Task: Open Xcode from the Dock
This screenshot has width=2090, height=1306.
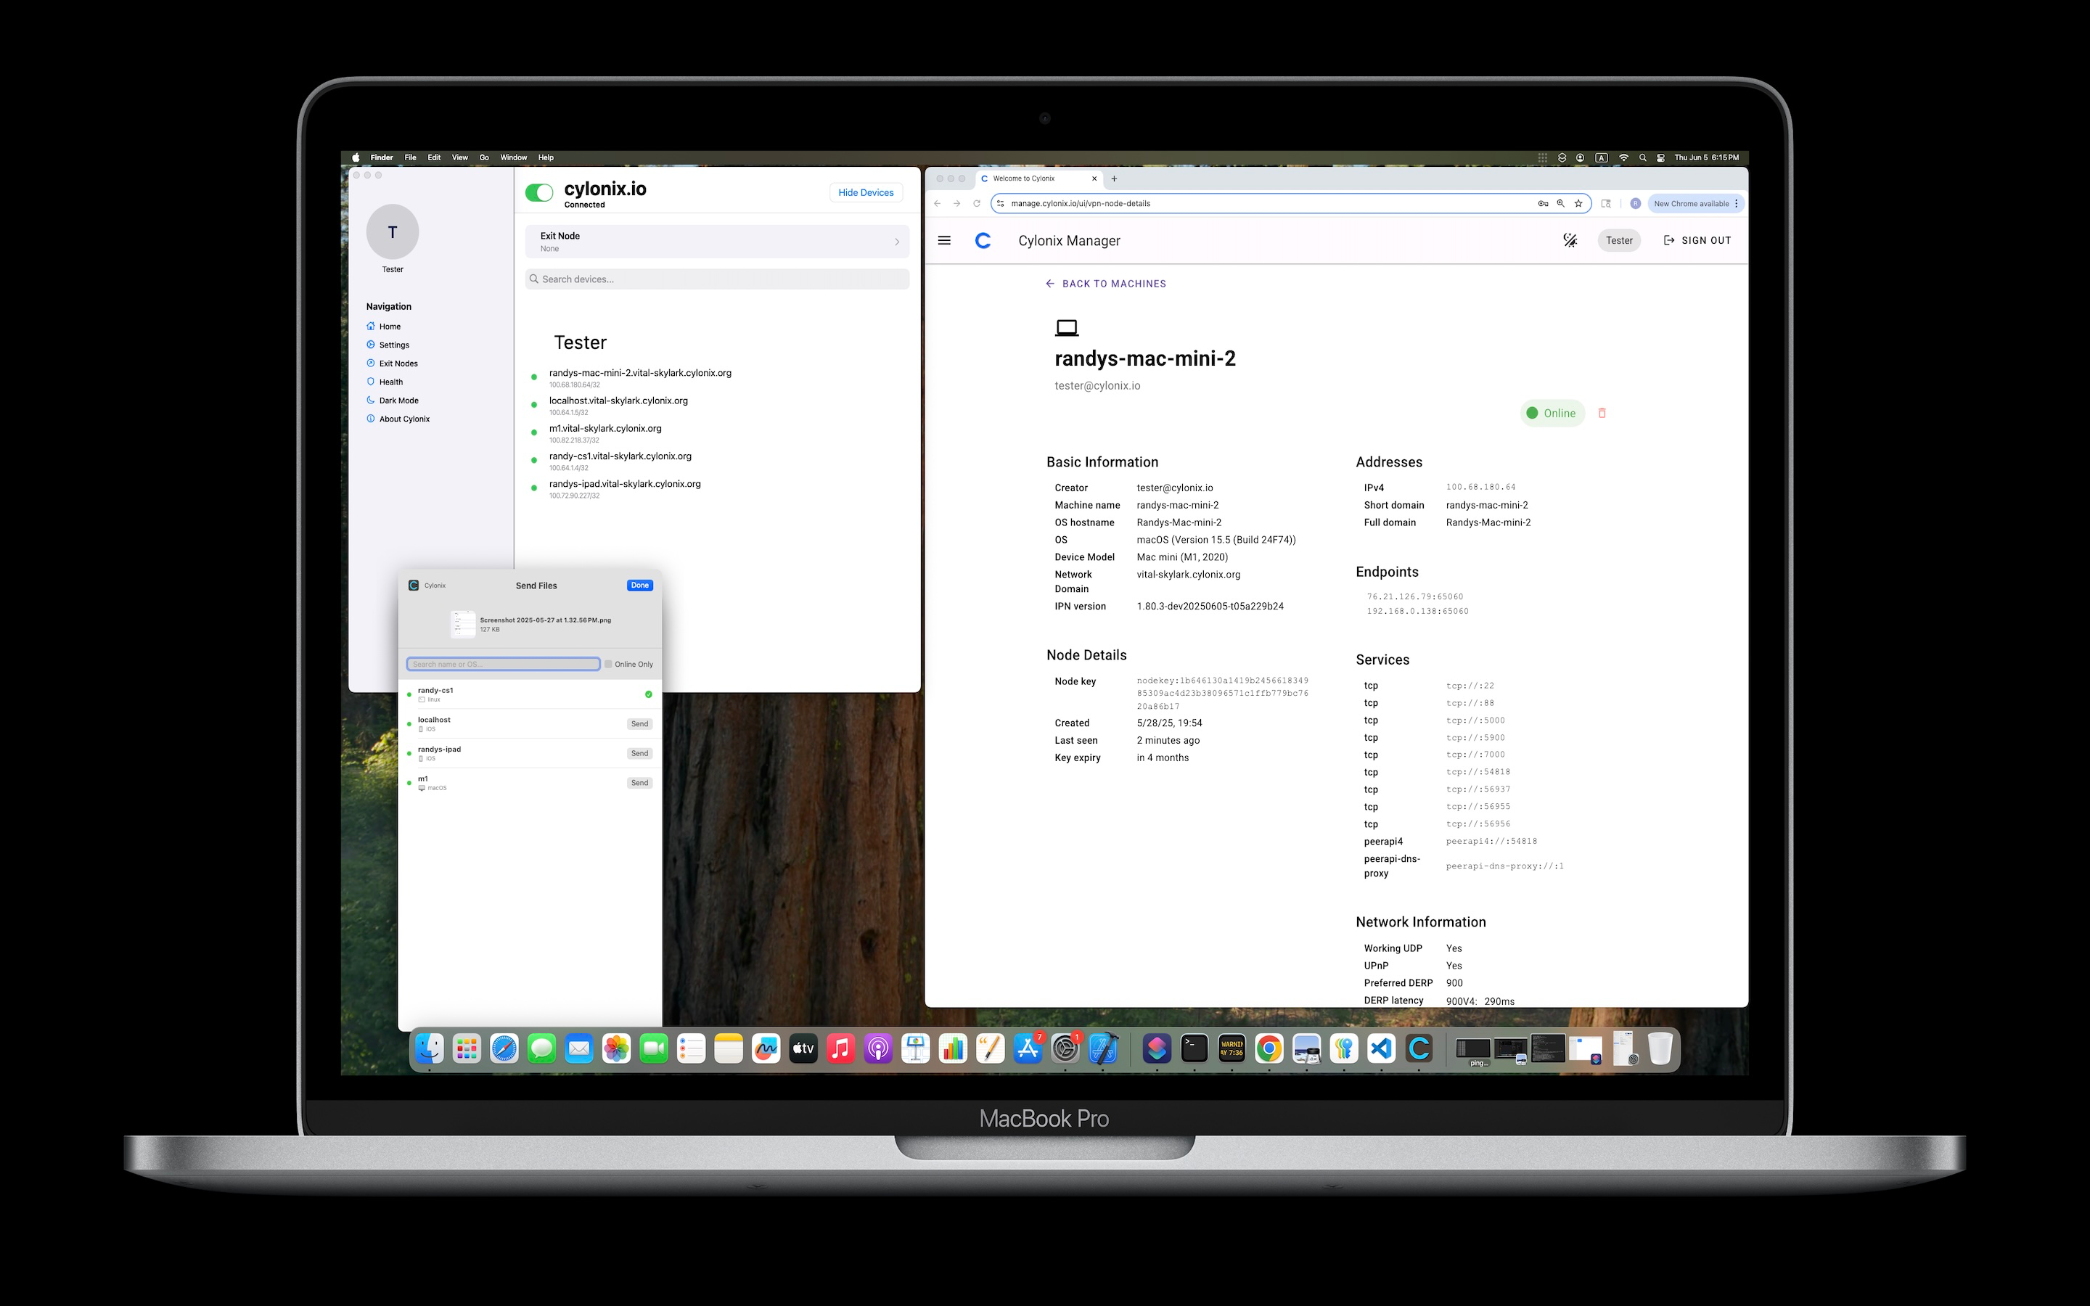Action: 1103,1048
